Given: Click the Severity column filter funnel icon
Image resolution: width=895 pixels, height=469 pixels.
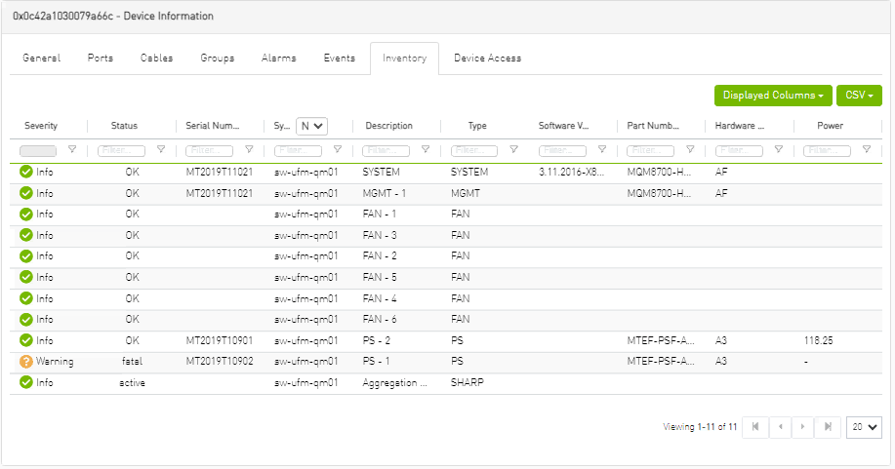Looking at the screenshot, I should click(72, 150).
